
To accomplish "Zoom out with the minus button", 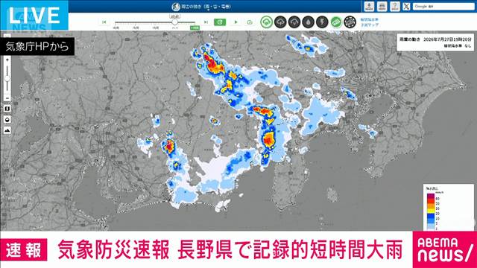I will [x=7, y=98].
